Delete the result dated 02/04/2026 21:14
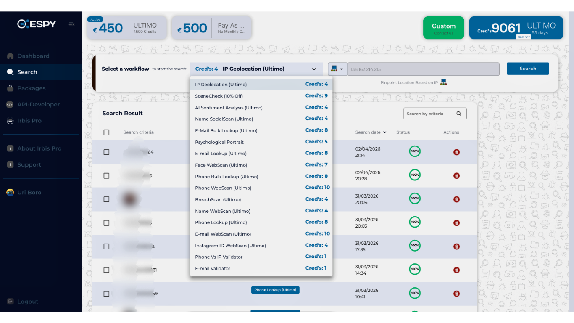Viewport: 574px width, 323px height. pyautogui.click(x=456, y=152)
